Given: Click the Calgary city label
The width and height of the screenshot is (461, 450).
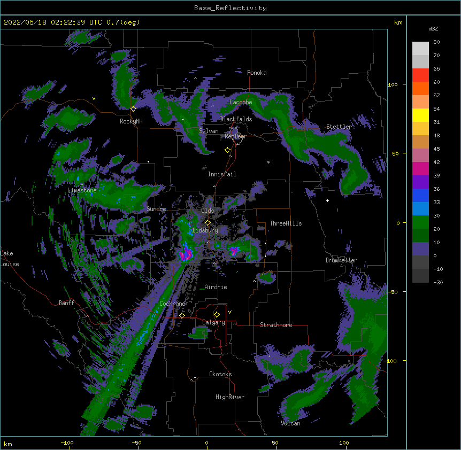Looking at the screenshot, I should pyautogui.click(x=213, y=322).
